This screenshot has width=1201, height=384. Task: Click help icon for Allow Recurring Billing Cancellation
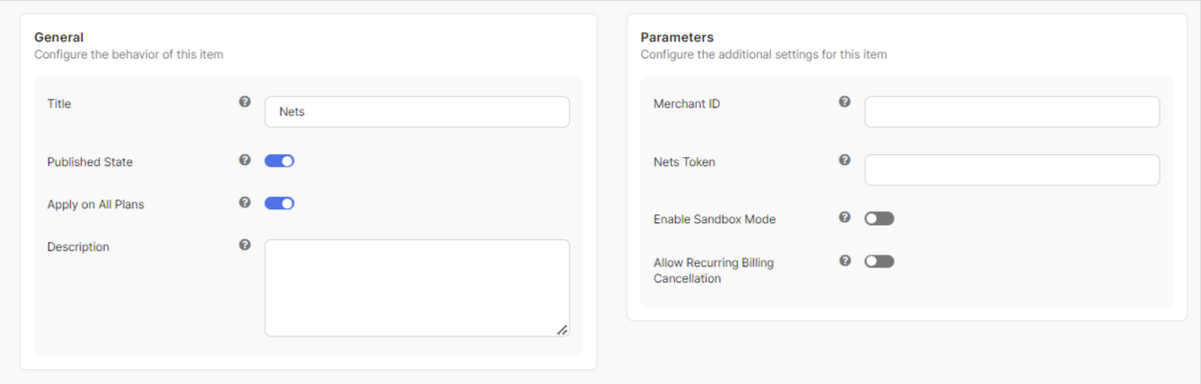tap(845, 261)
